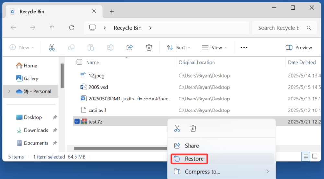Select the file named 12.jpeg

(97, 76)
